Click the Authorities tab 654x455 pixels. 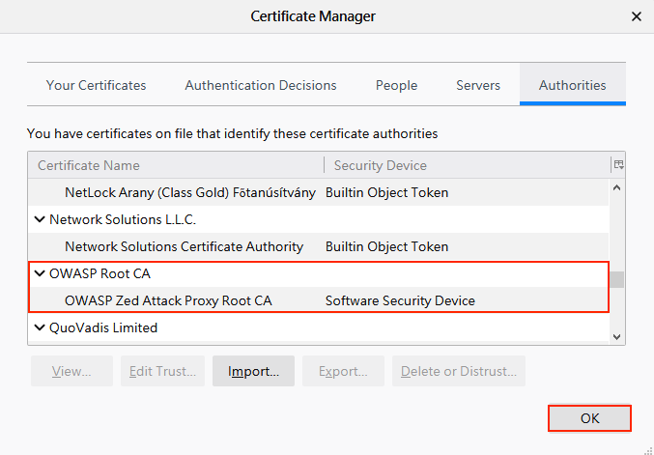point(572,85)
